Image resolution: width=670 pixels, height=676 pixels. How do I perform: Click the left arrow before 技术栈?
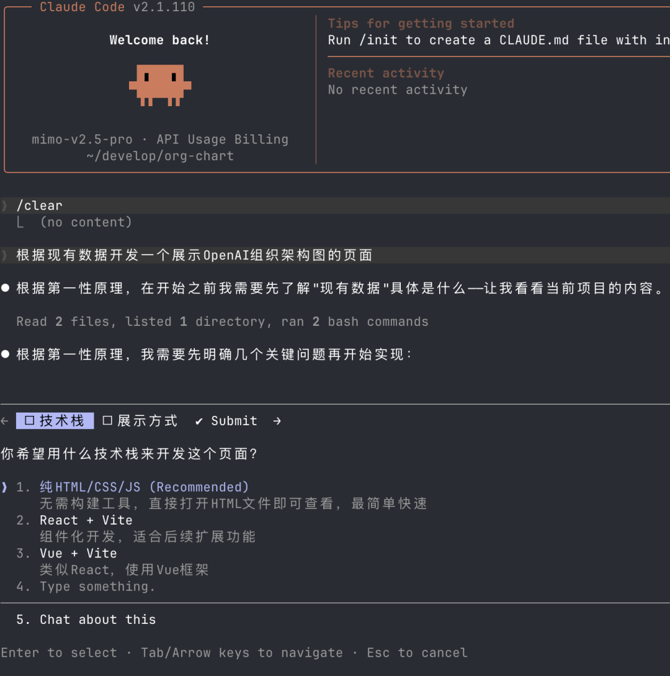pyautogui.click(x=5, y=421)
